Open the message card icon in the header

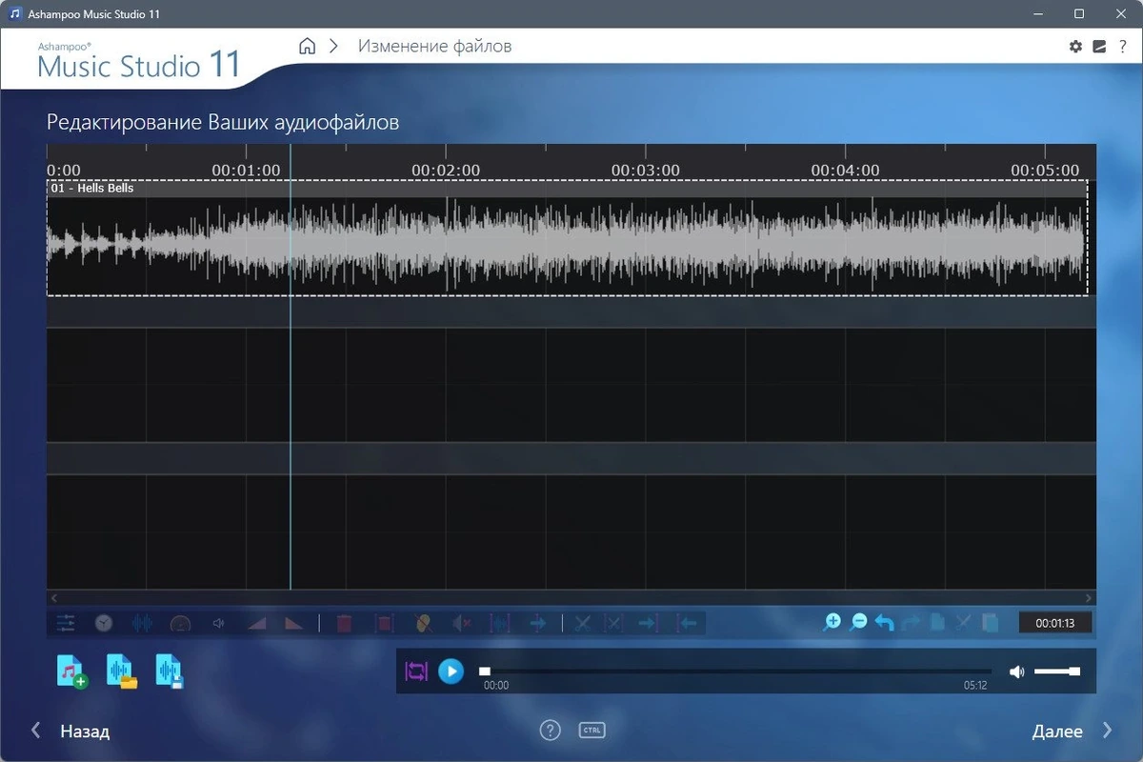click(1099, 46)
